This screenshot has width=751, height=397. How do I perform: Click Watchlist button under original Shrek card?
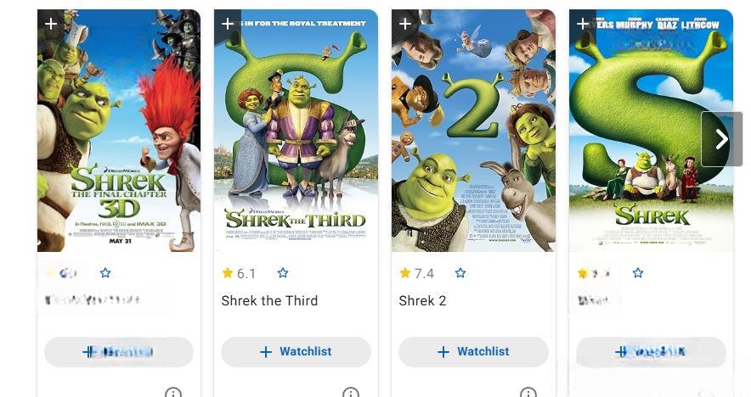coord(651,352)
